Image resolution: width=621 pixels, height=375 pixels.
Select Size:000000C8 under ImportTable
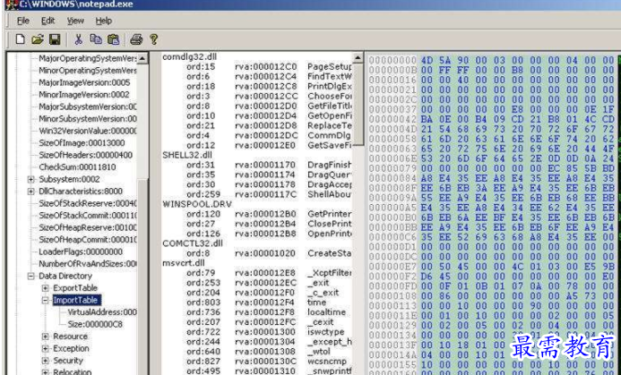tap(95, 324)
